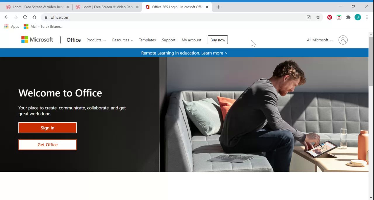Open the Extensions puzzle piece menu
This screenshot has height=200, width=374.
point(348,17)
